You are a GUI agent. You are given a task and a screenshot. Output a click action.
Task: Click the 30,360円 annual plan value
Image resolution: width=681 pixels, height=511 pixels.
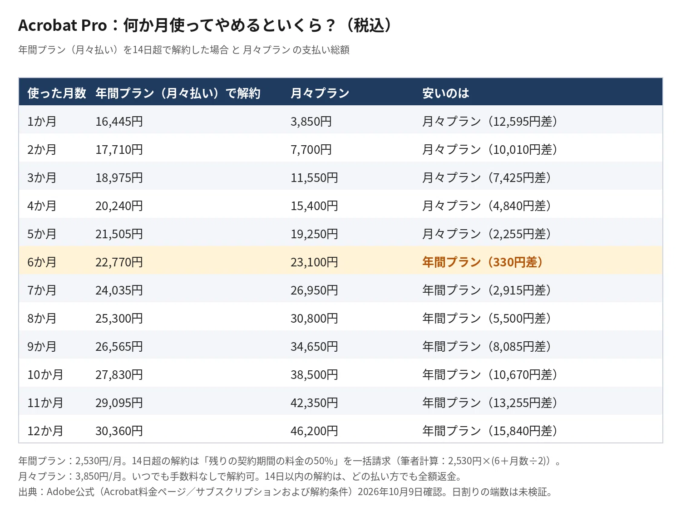point(119,431)
